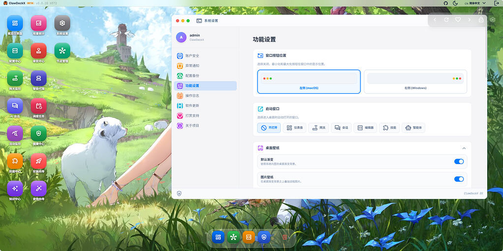The image size is (503, 251).
Task: Choose 网关 as the startup window
Action: coord(319,128)
